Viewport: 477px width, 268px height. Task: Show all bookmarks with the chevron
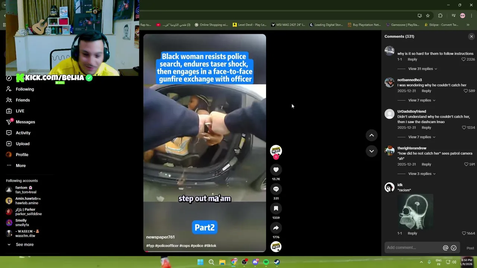coord(468,25)
